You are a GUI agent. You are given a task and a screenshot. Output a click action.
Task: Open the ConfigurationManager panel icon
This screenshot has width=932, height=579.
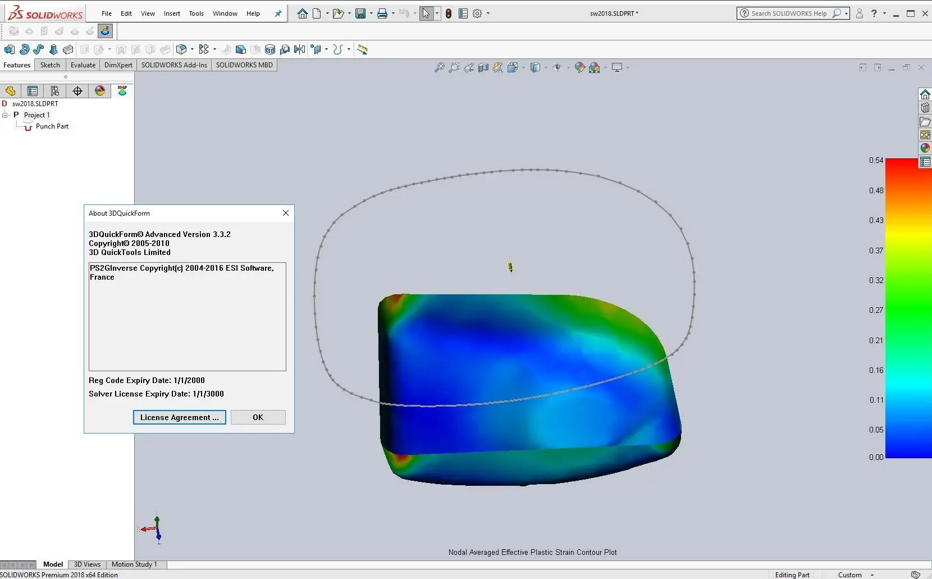54,90
